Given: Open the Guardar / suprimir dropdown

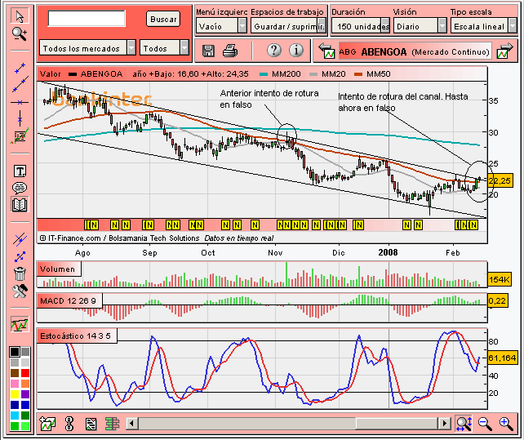Looking at the screenshot, I should [288, 26].
